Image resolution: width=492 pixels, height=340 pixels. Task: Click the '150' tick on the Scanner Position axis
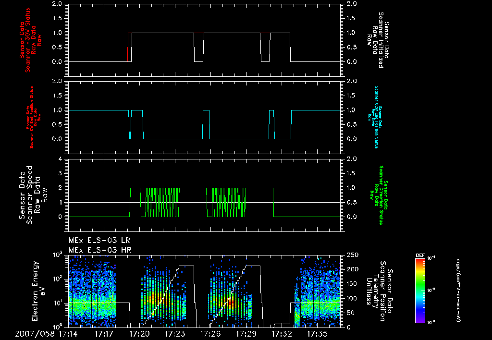(352, 284)
